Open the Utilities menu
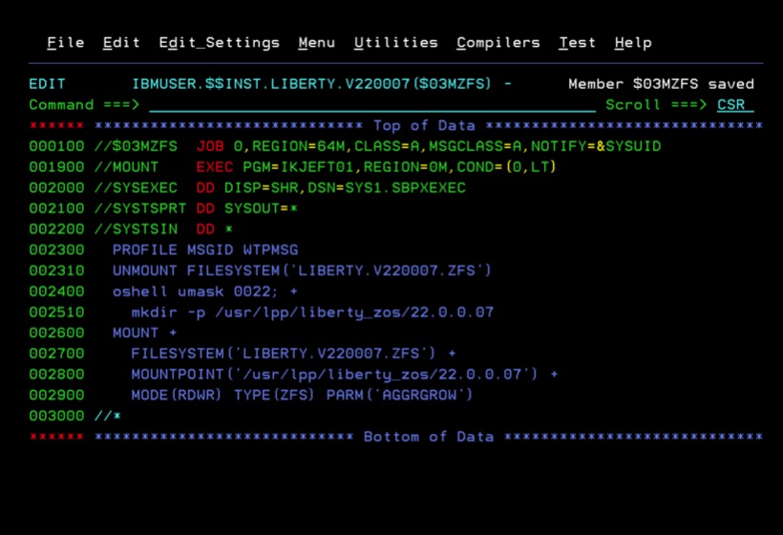Viewport: 783px width, 535px height. pos(396,43)
